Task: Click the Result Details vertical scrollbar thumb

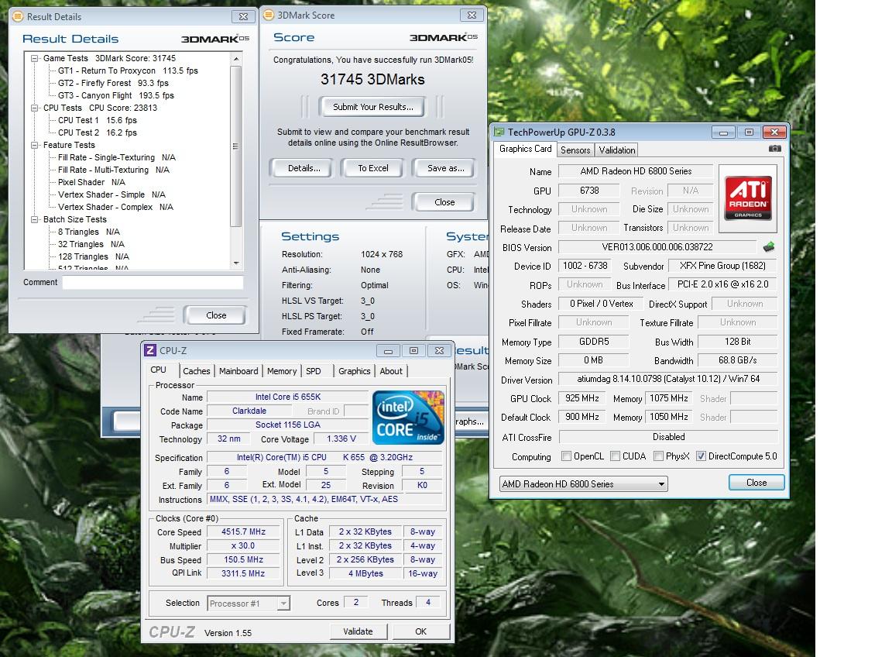Action: point(236,146)
